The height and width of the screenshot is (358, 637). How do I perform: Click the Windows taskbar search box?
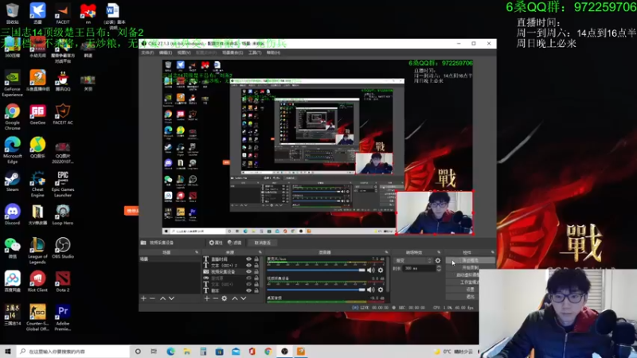(x=73, y=352)
